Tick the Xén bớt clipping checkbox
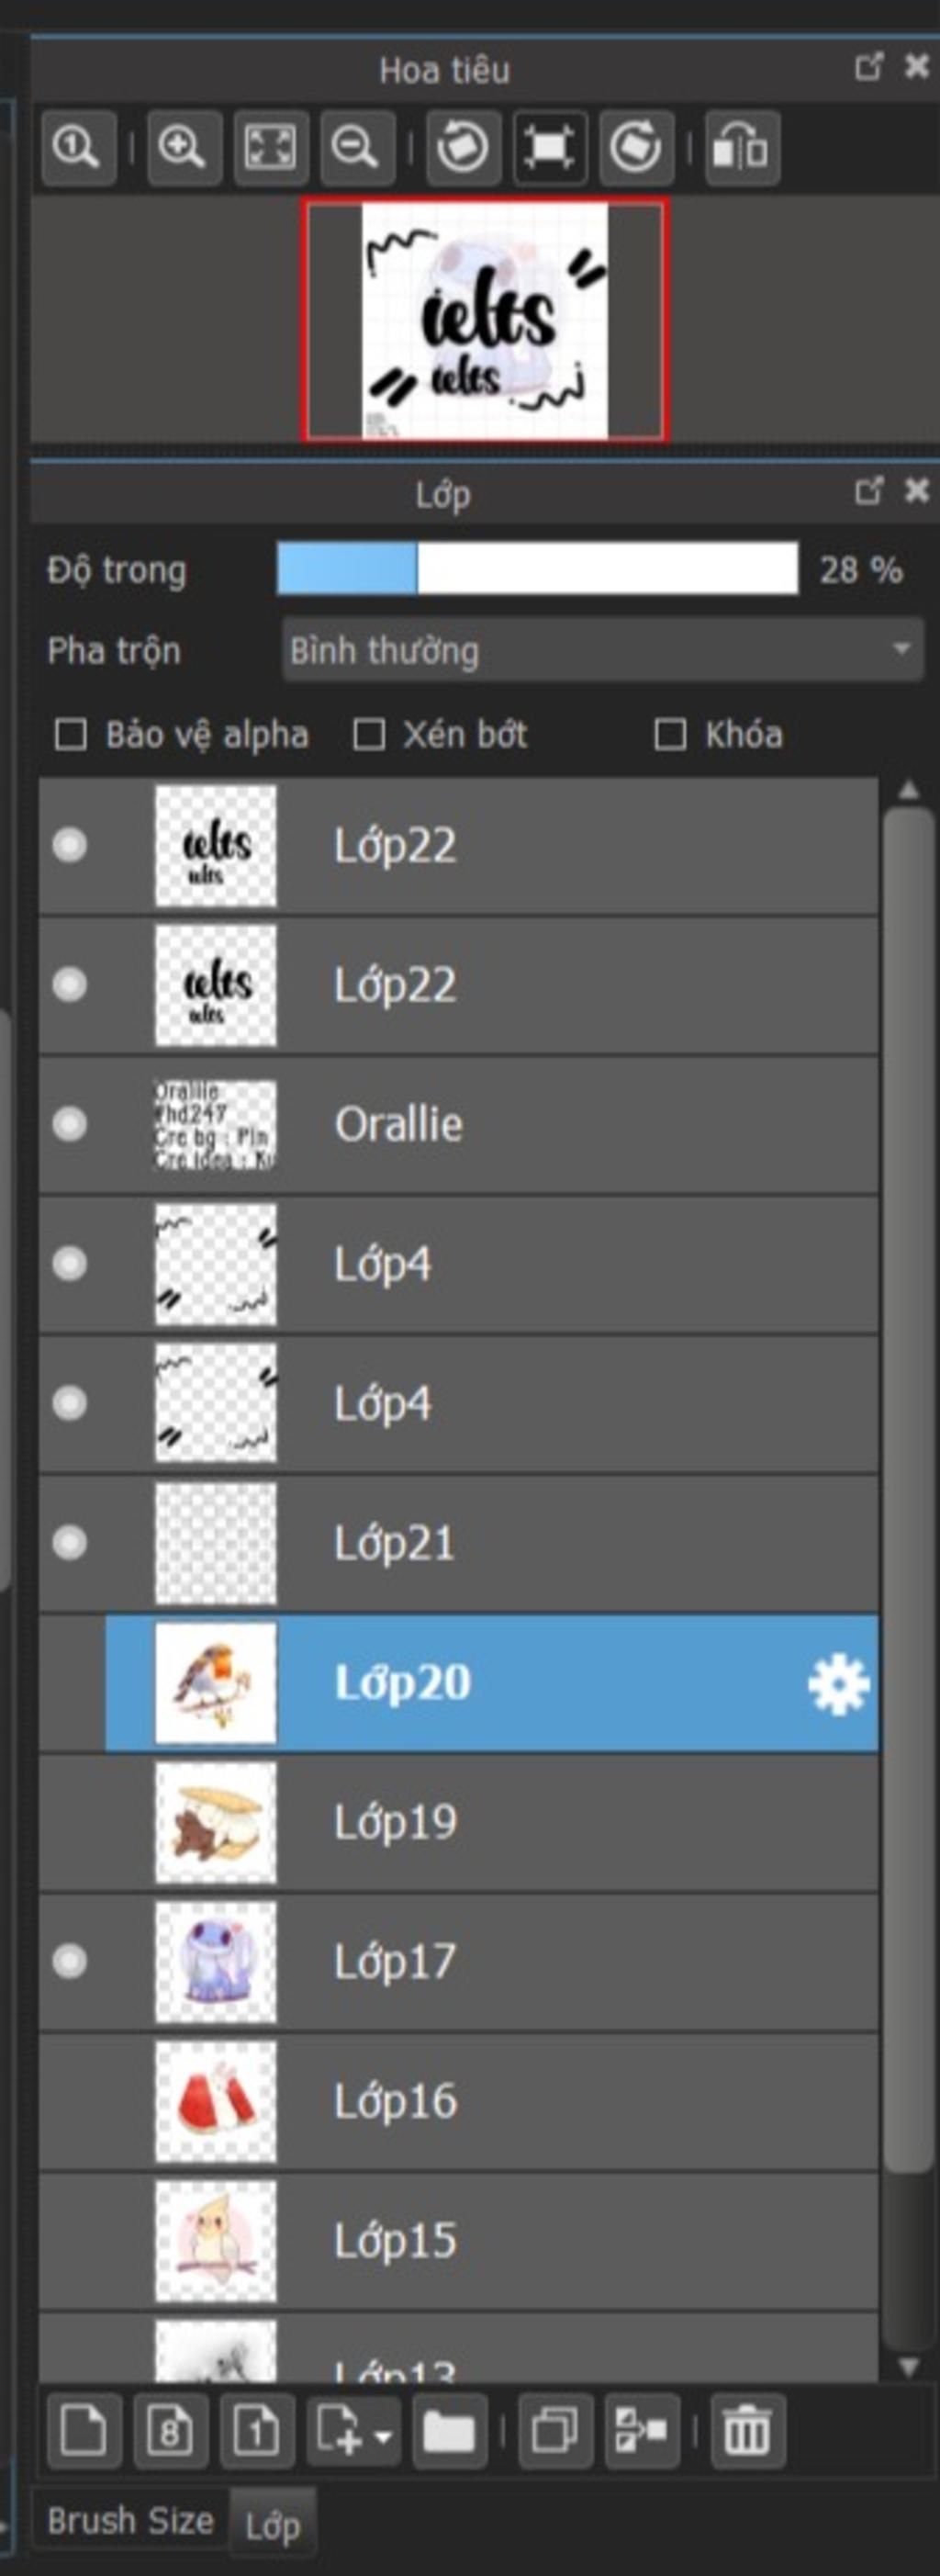The image size is (940, 2576). pos(369,735)
